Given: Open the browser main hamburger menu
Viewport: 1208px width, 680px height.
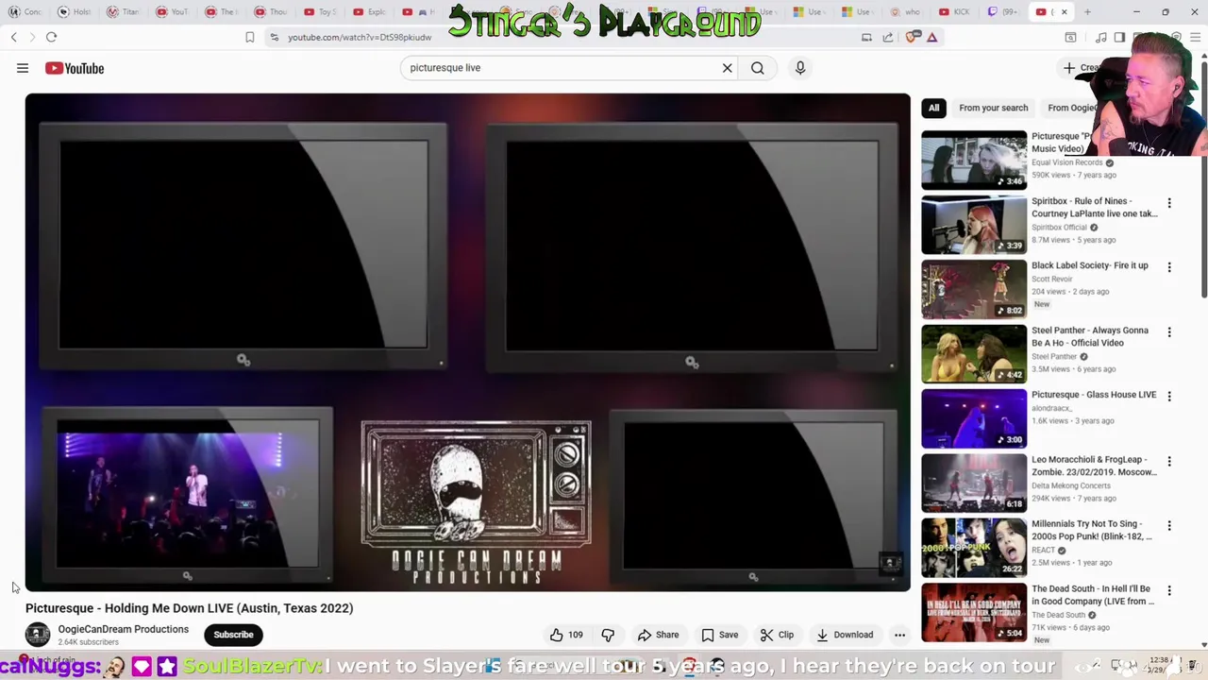Looking at the screenshot, I should [x=1195, y=37].
